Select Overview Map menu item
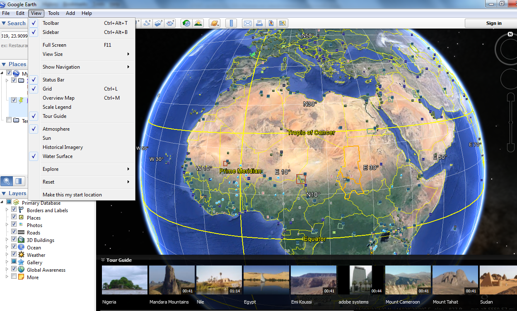 pos(82,98)
